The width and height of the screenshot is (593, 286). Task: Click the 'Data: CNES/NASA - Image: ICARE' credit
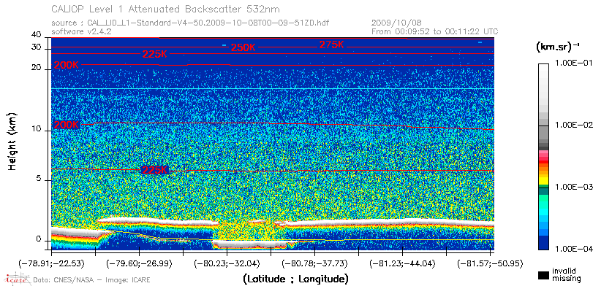91,280
